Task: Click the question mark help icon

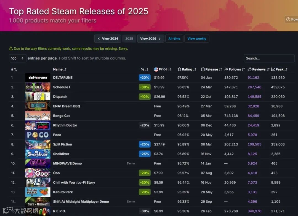Action: coord(288,19)
